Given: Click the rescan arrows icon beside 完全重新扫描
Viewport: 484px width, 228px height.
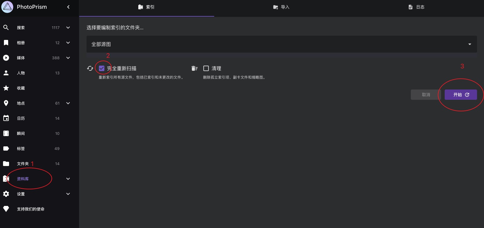Looking at the screenshot, I should click(90, 68).
